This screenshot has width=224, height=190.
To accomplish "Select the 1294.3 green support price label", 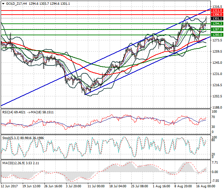I will point(217,23).
